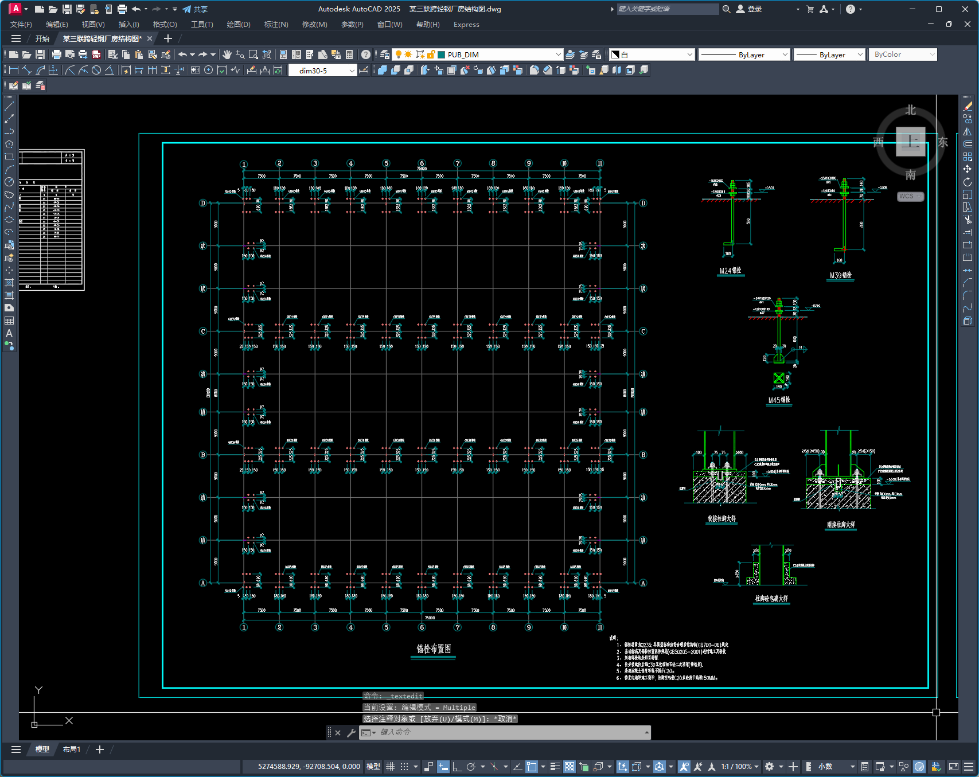Toggle drawing grid display in status bar
The image size is (979, 777).
[x=391, y=767]
